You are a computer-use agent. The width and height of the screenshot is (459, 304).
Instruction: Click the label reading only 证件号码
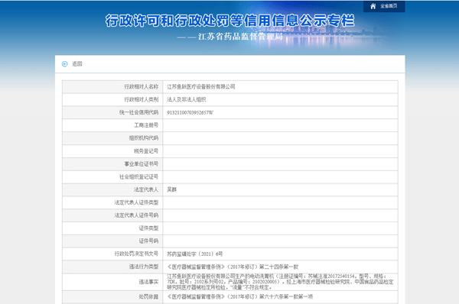click(x=148, y=241)
